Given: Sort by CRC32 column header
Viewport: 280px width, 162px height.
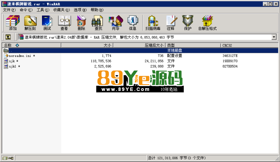Looking at the screenshot, I should (x=249, y=45).
